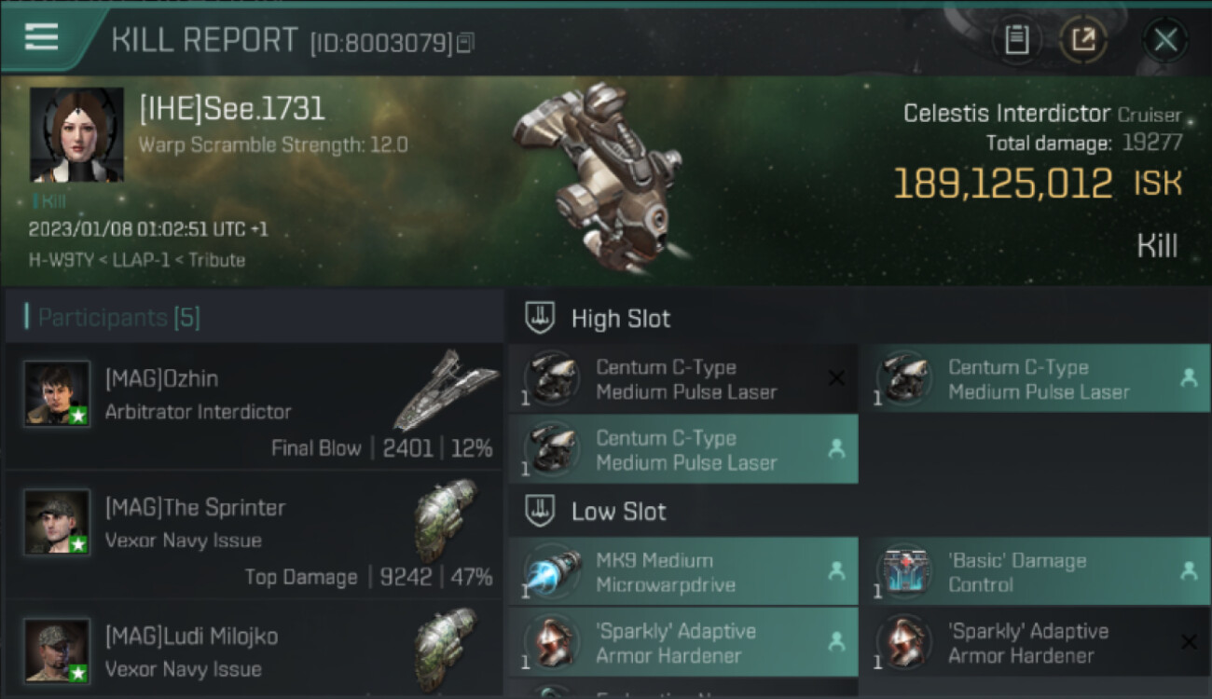Screen dimensions: 1212x699
Task: Open the hamburger menu
Action: coord(41,37)
